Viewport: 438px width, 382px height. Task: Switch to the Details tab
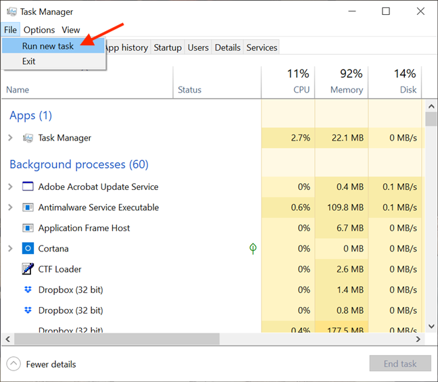tap(227, 47)
